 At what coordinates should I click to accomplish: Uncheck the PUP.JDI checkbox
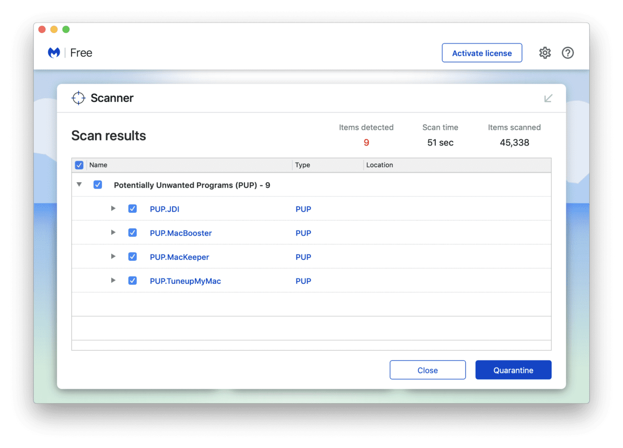pos(133,209)
